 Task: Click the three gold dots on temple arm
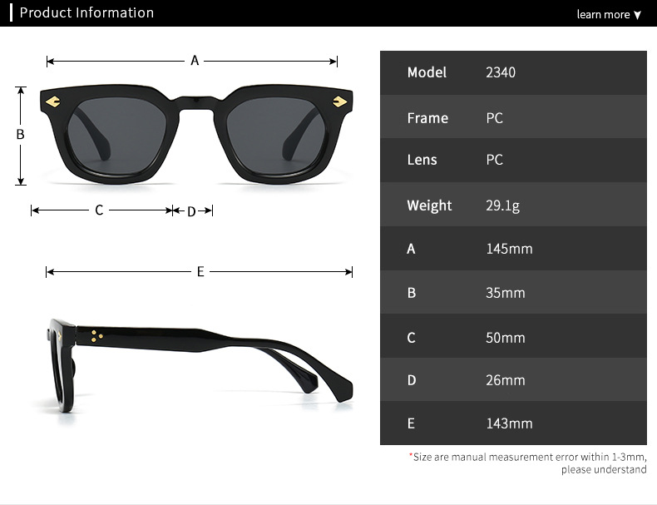(x=96, y=336)
